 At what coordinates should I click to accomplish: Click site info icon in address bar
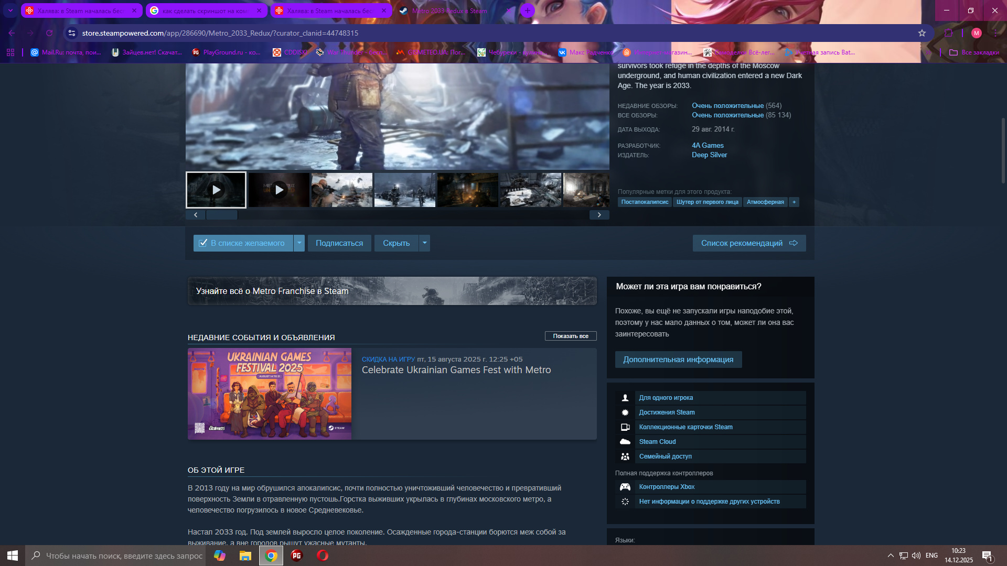(x=72, y=33)
